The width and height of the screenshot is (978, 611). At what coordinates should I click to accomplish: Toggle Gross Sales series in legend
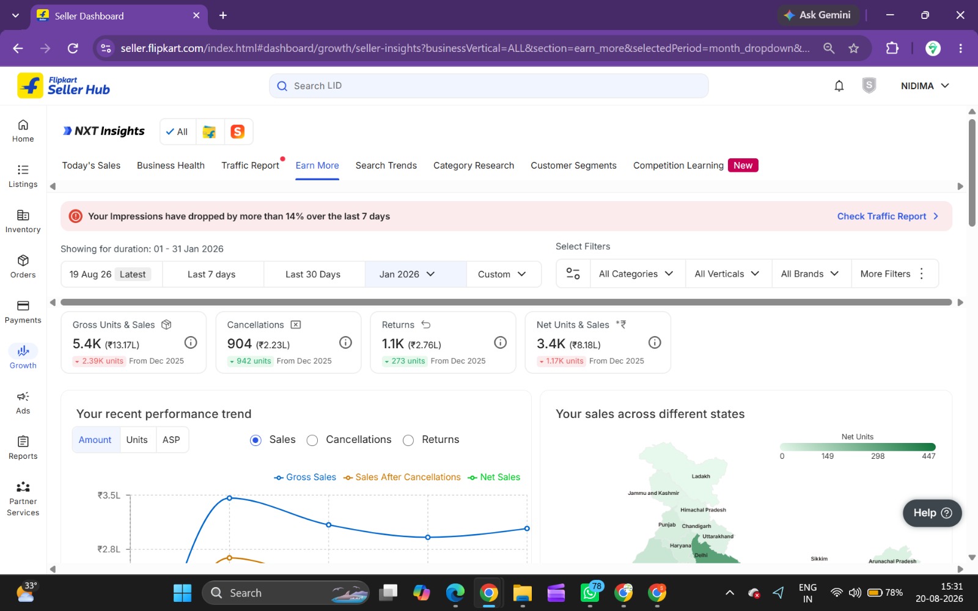305,477
